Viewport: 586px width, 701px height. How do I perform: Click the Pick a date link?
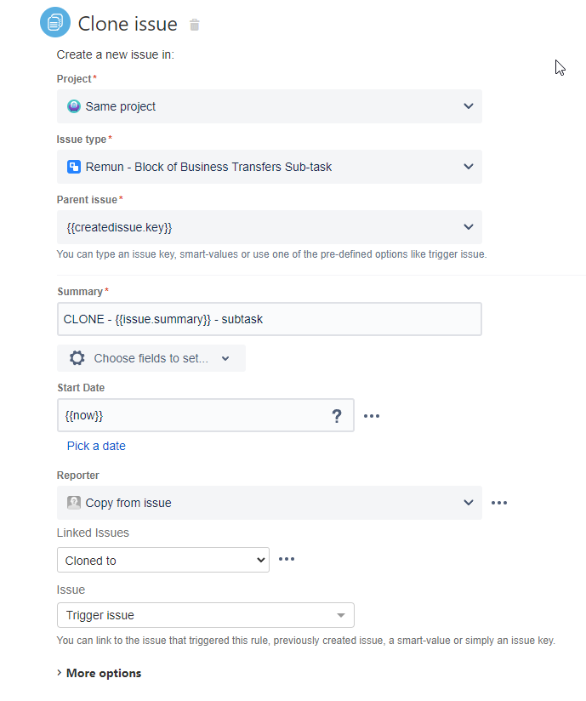click(96, 446)
